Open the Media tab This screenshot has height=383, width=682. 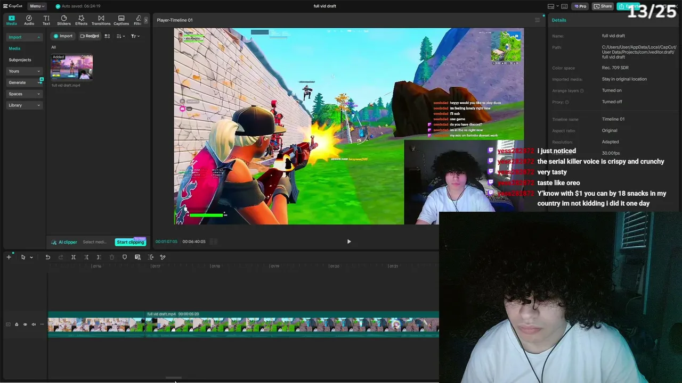pyautogui.click(x=11, y=20)
